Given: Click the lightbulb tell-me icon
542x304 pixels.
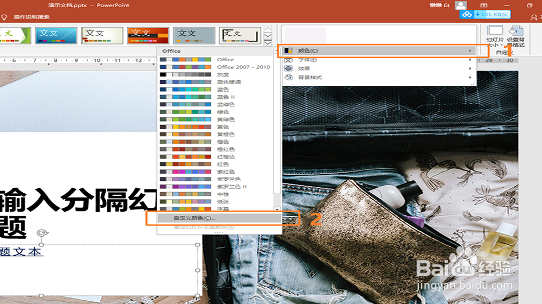Looking at the screenshot, I should (4, 17).
